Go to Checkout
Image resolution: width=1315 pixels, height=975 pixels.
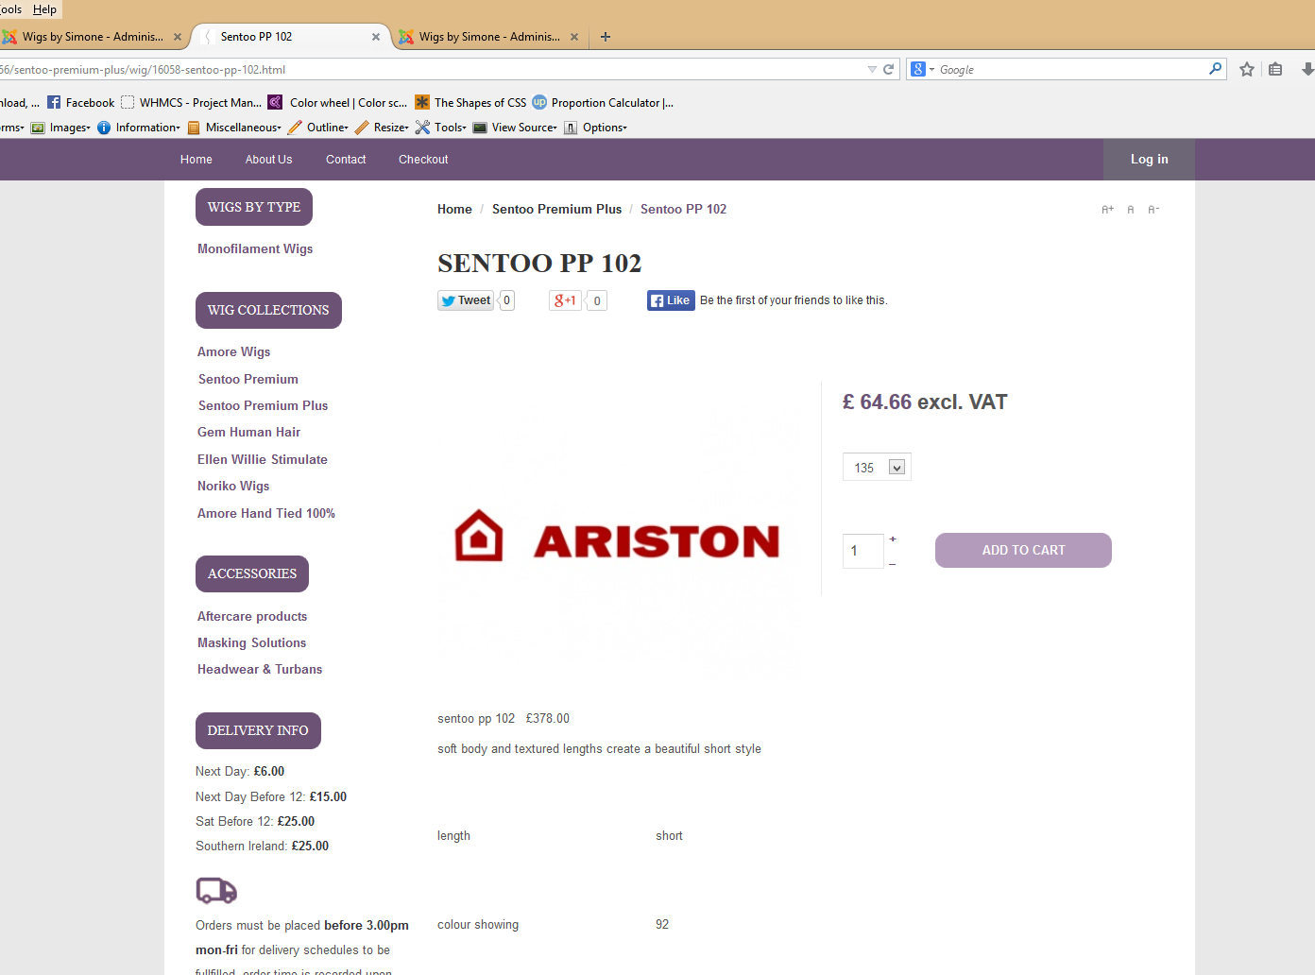pos(423,160)
